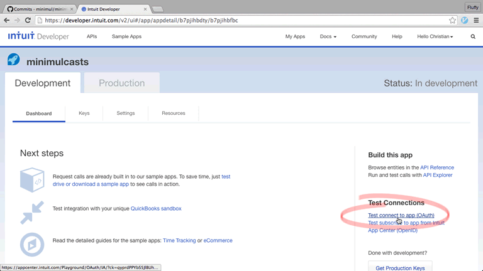Open the Time Tracking guide link

[179, 240]
